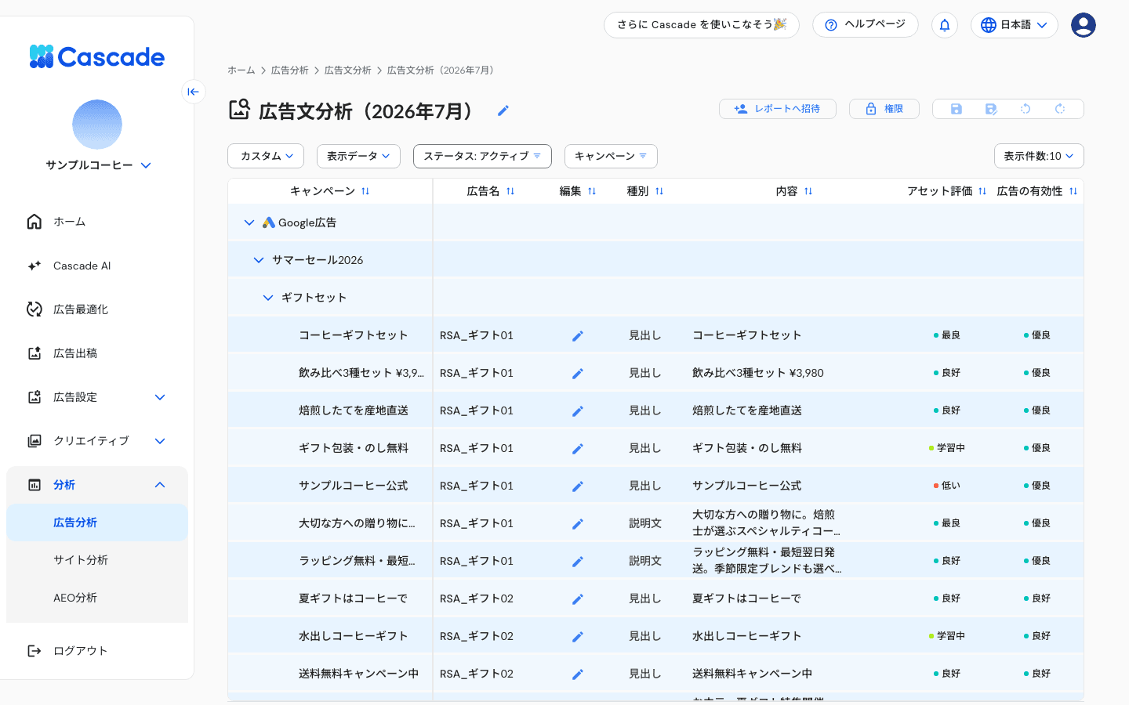Collapse the ギフトセット ad group row
Screen dimensions: 1129x705
point(268,298)
